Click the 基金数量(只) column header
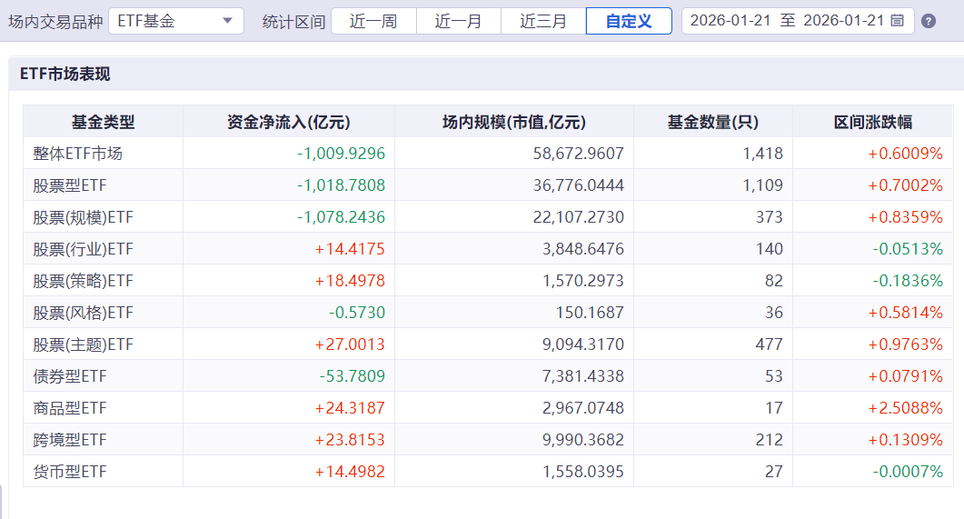964x519 pixels. pyautogui.click(x=713, y=122)
